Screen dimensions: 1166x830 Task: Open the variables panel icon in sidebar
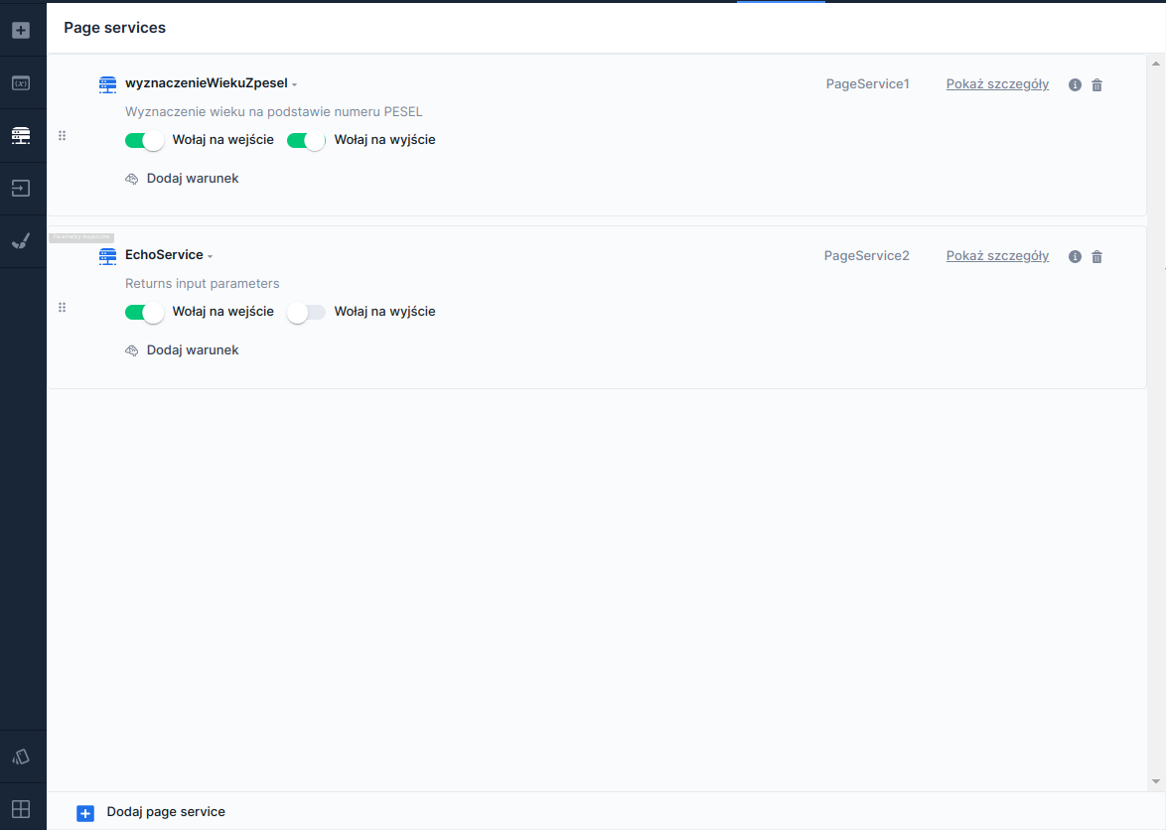click(21, 83)
